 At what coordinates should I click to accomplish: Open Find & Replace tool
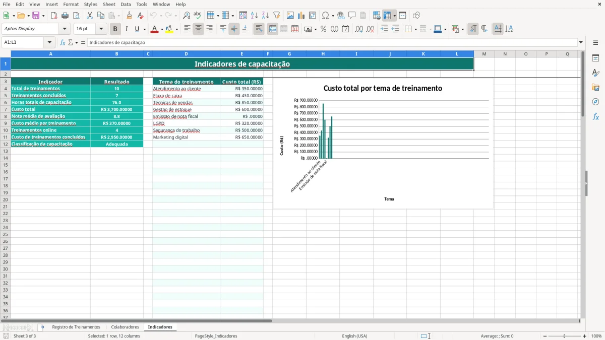pyautogui.click(x=187, y=16)
